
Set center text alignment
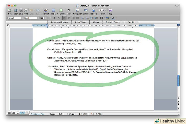pyautogui.click(x=69, y=18)
